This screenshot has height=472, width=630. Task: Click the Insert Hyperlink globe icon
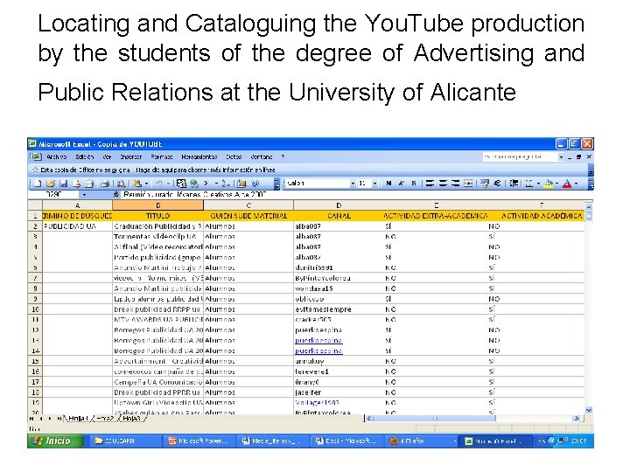point(194,184)
